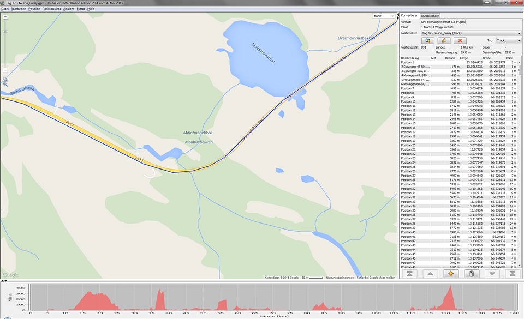This screenshot has width=524, height=319.
Task: Move selected position up one row
Action: pyautogui.click(x=430, y=274)
